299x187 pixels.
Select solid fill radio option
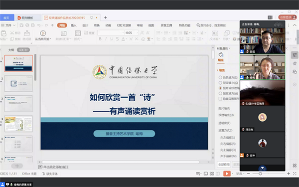220,77
